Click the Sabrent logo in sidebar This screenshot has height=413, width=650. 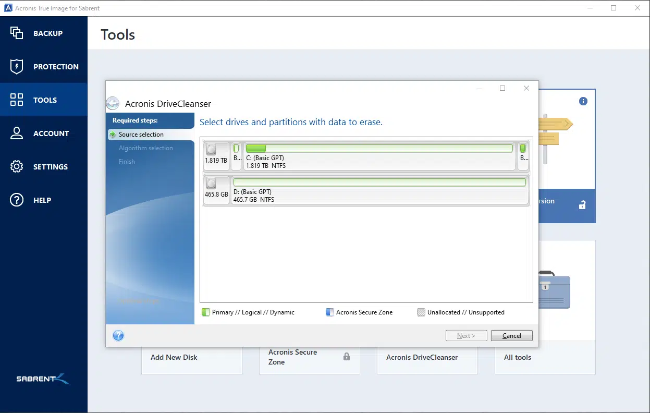click(43, 379)
